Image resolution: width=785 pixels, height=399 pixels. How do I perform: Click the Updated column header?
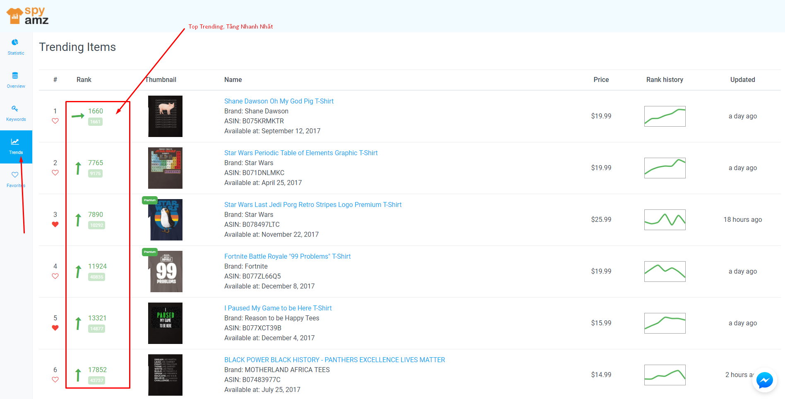tap(742, 79)
